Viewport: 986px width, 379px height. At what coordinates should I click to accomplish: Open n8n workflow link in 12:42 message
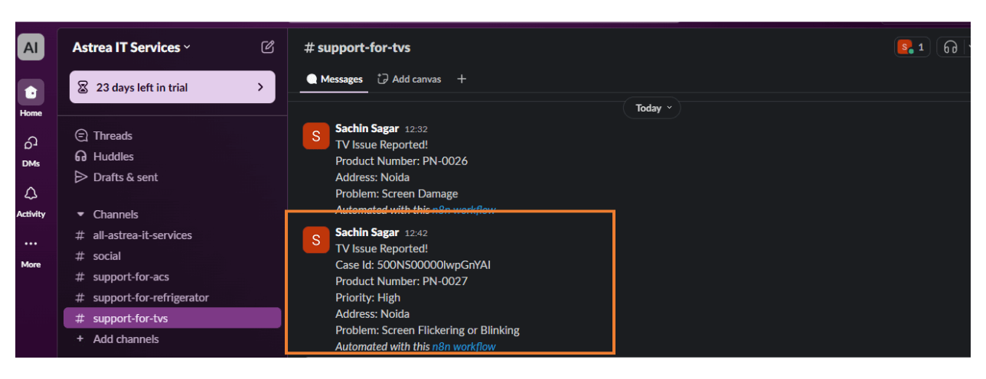(x=464, y=347)
